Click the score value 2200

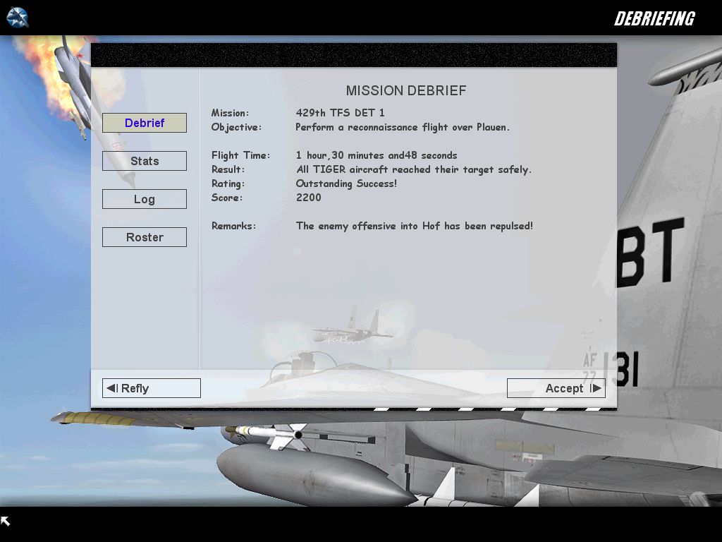(309, 198)
